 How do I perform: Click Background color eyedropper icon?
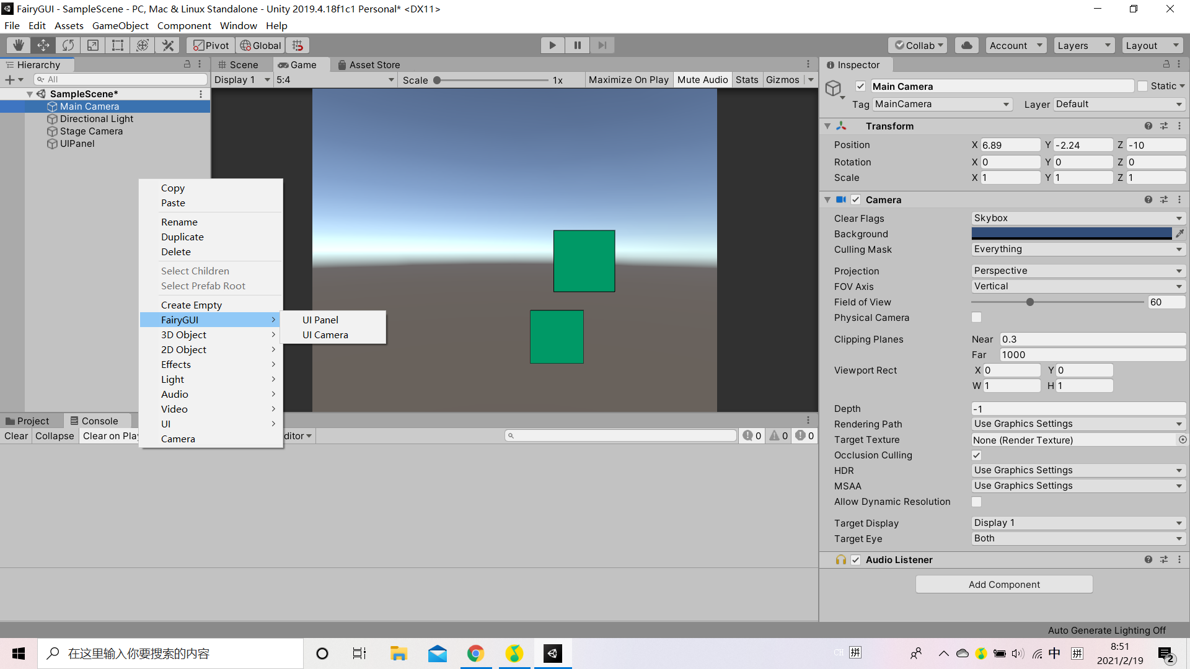tap(1180, 234)
